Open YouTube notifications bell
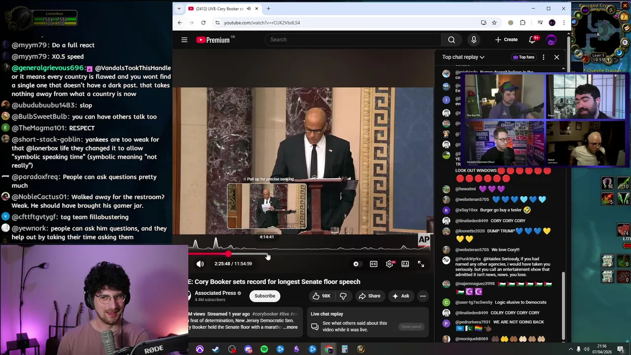The image size is (631, 355). coord(532,40)
